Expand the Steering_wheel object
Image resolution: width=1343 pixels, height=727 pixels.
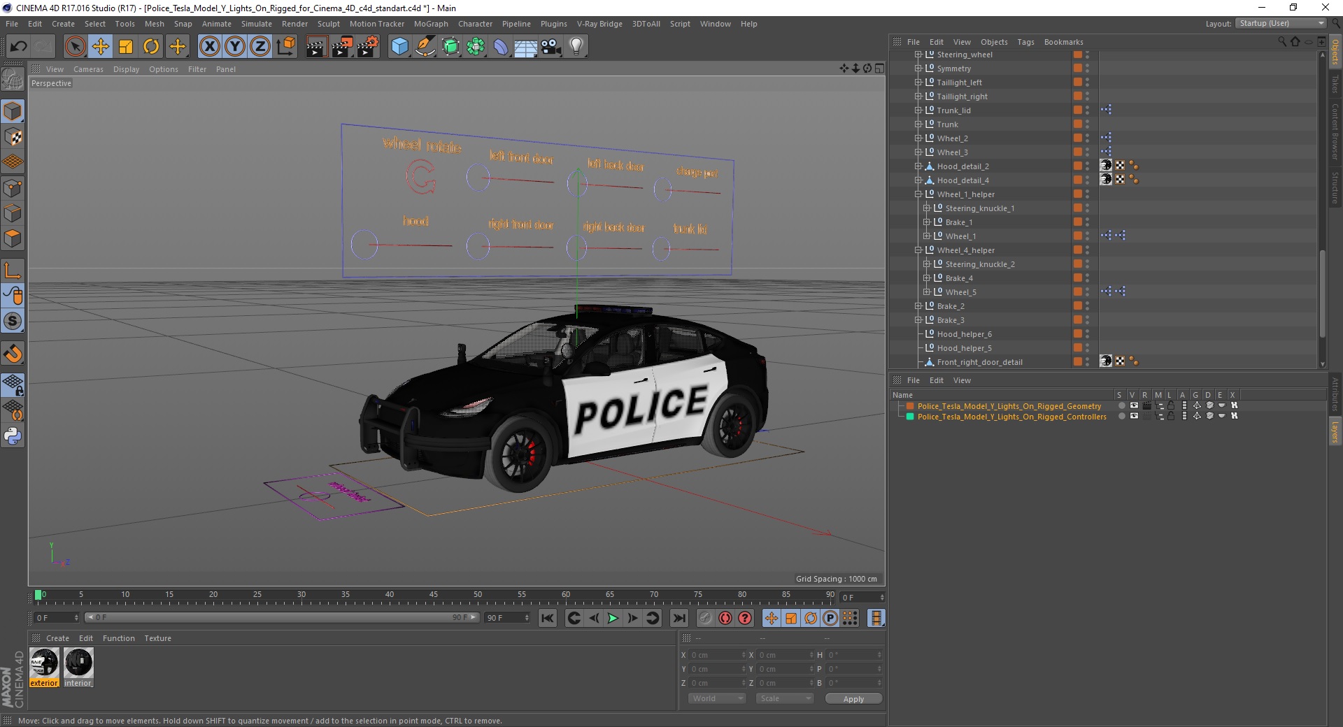(x=918, y=55)
